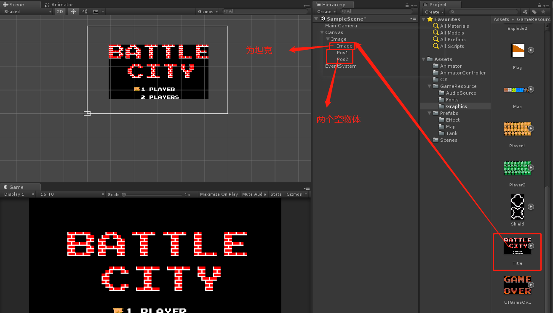The height and width of the screenshot is (313, 553).
Task: Open the Shaded draw mode dropdown
Action: pyautogui.click(x=27, y=12)
